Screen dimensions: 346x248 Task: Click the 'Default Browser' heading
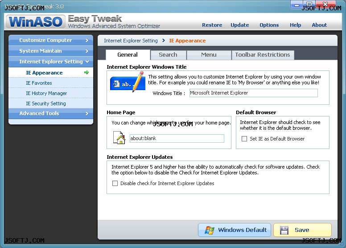click(x=256, y=112)
